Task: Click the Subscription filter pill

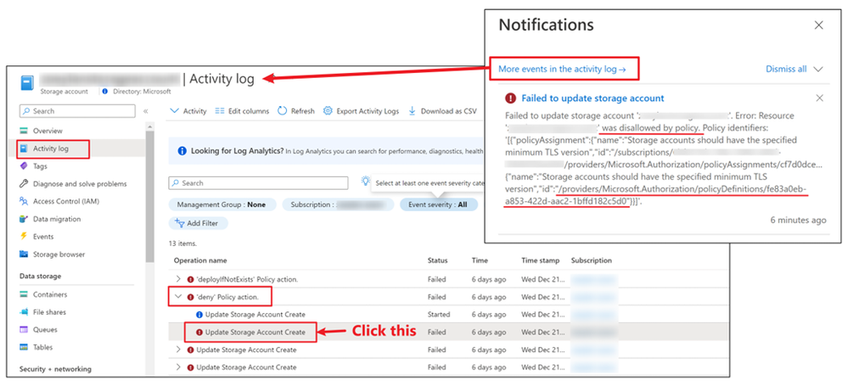Action: 338,204
